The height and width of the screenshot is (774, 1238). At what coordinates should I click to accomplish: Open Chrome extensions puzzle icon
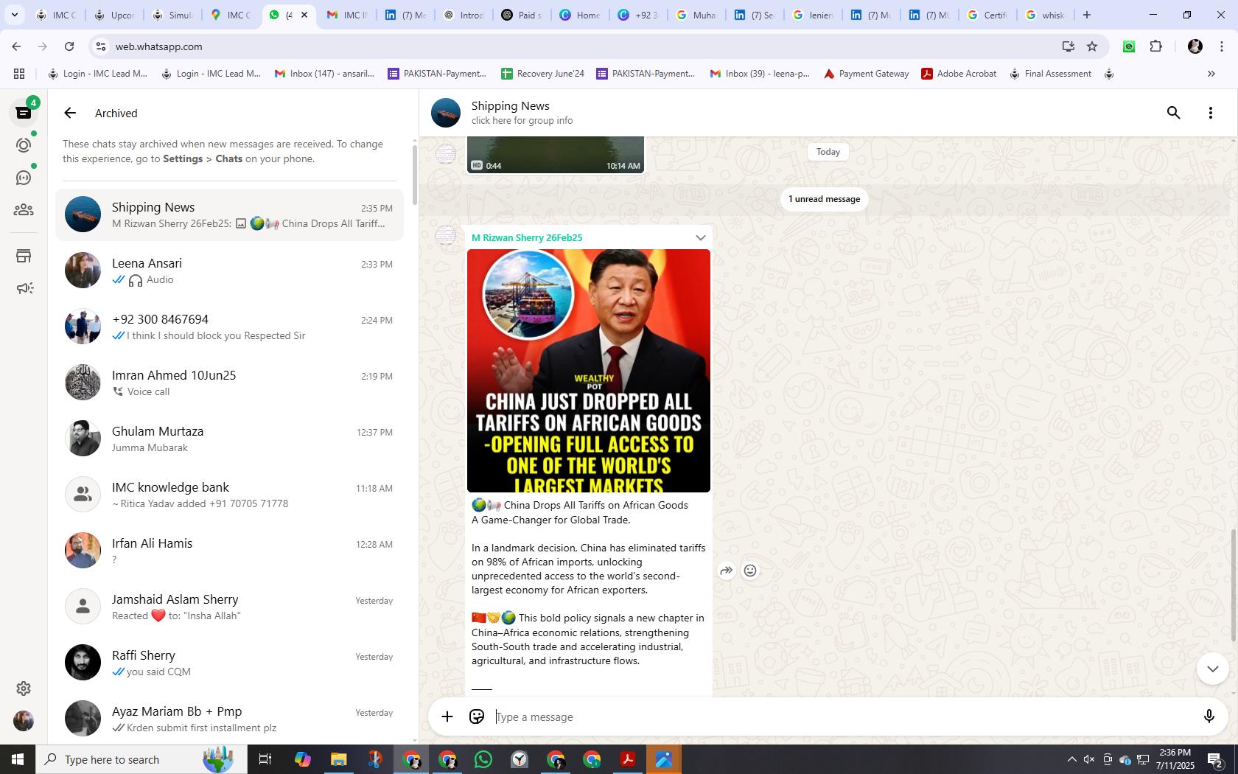[x=1155, y=46]
